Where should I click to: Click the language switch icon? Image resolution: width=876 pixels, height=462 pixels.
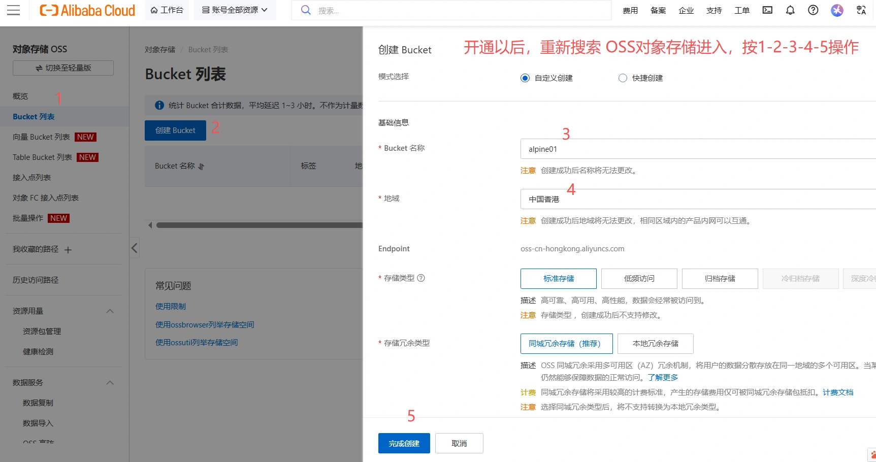click(861, 10)
